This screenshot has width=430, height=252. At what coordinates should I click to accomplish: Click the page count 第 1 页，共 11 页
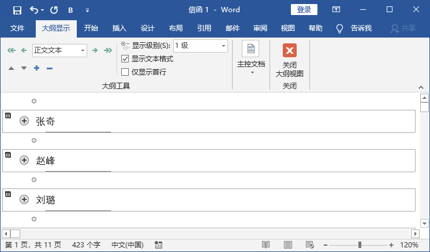(x=33, y=245)
